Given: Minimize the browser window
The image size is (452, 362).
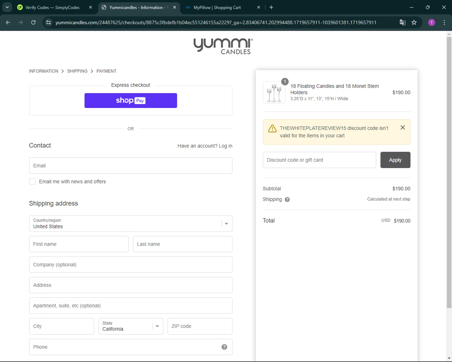Looking at the screenshot, I should 412,7.
